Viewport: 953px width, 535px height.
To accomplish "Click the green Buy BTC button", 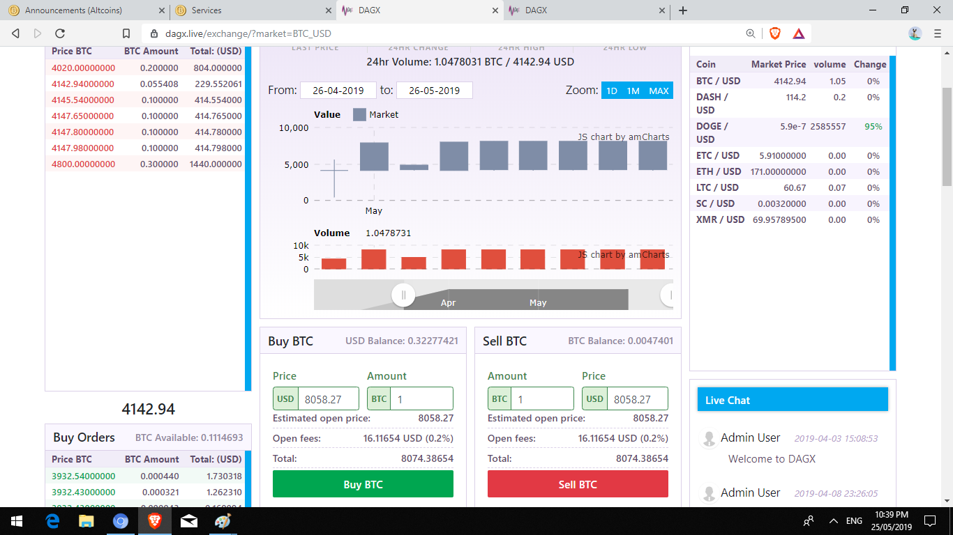I will pyautogui.click(x=363, y=484).
